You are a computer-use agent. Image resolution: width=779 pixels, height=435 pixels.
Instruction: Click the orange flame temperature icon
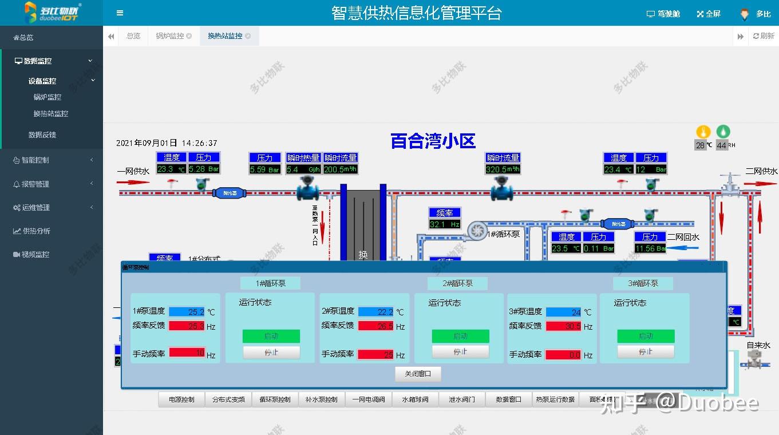click(703, 132)
